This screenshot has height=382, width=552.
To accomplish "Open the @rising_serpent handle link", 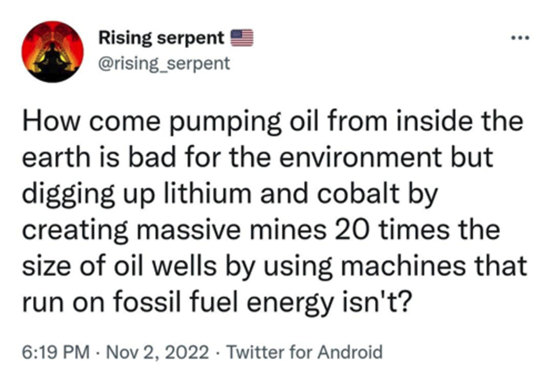I will [x=164, y=63].
